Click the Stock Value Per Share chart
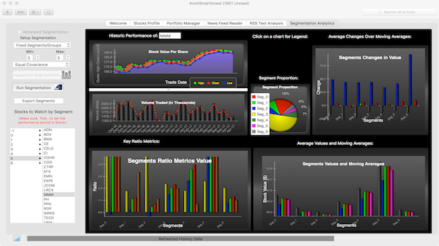 (x=168, y=64)
